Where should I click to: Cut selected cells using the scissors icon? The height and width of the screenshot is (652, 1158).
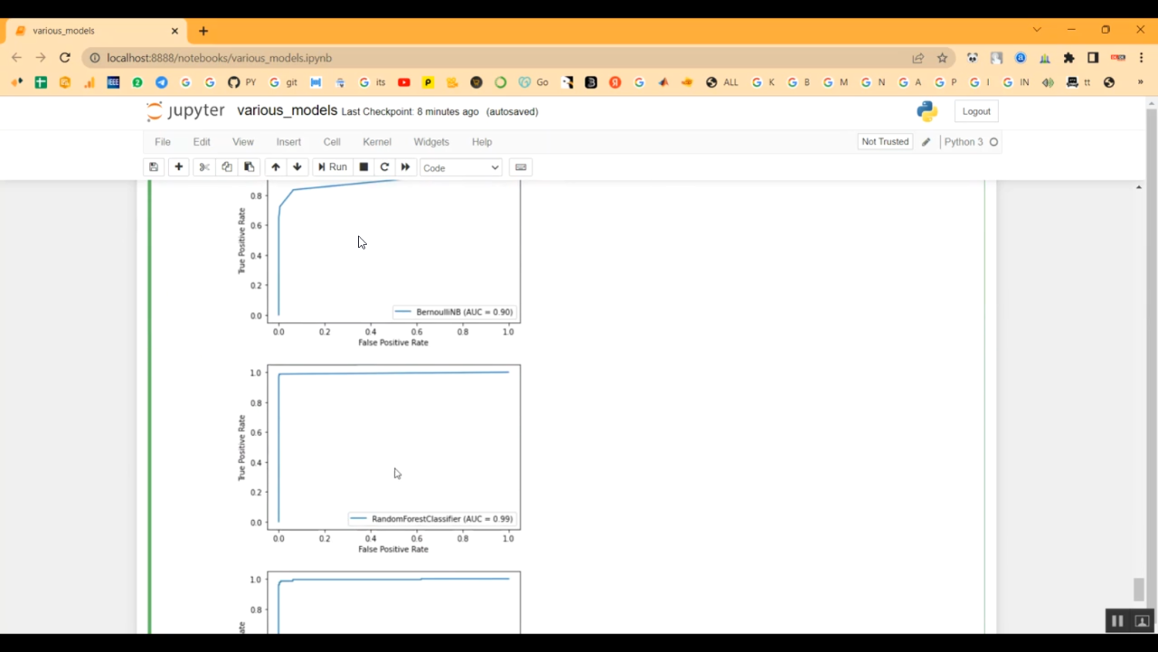pyautogui.click(x=204, y=167)
